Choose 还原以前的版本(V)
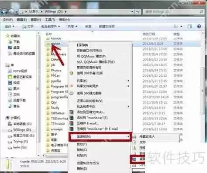This screenshot has height=173, width=207. (90, 101)
